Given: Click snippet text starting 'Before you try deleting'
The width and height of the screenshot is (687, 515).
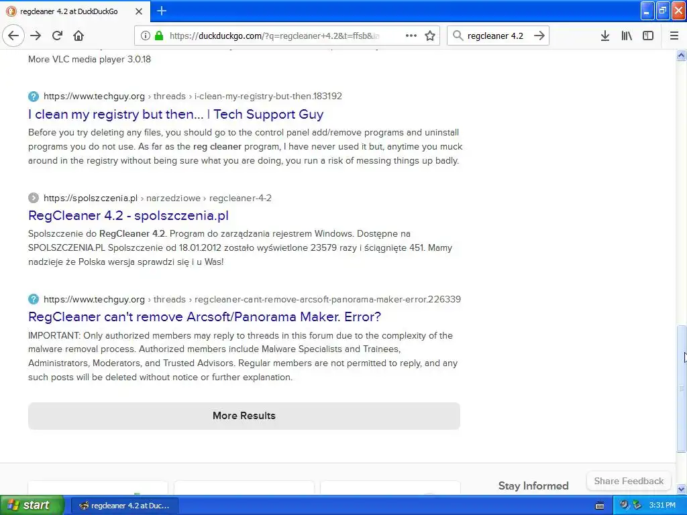Looking at the screenshot, I should 246,146.
